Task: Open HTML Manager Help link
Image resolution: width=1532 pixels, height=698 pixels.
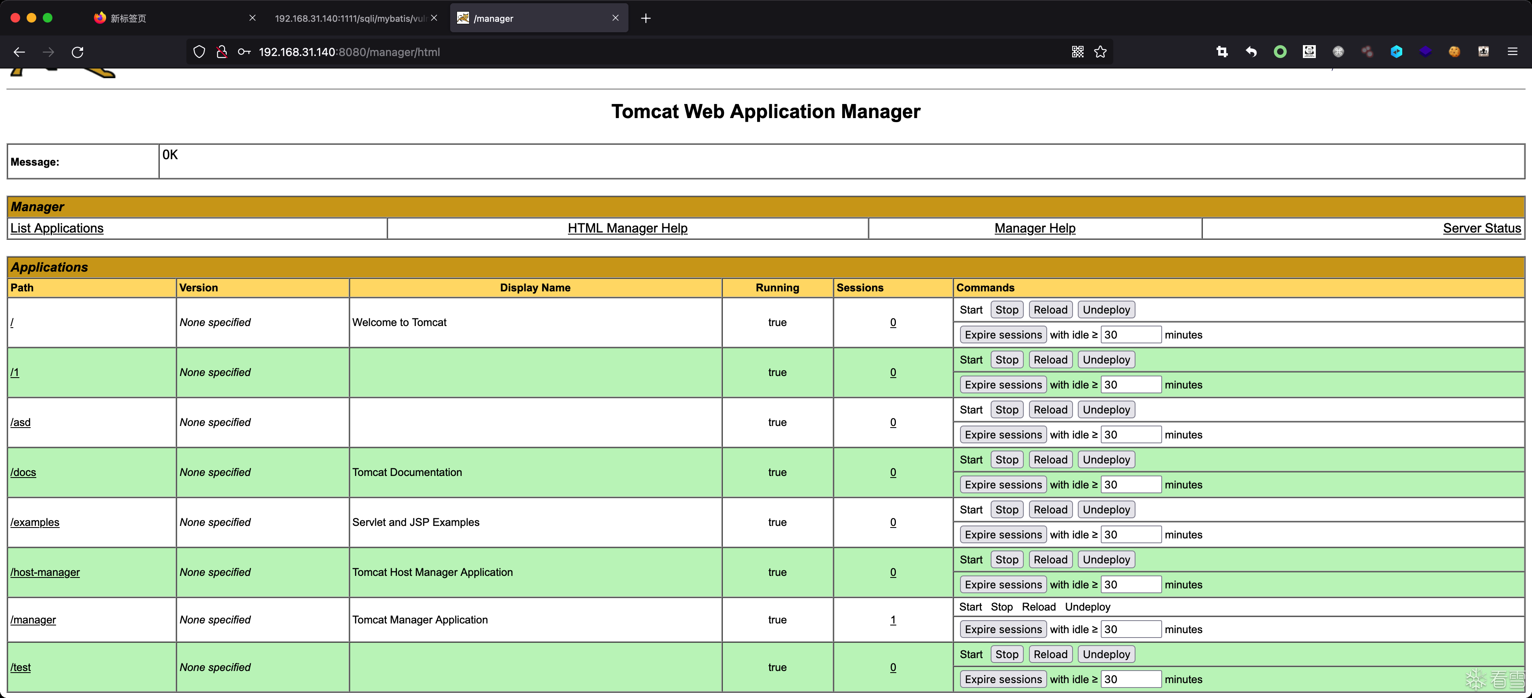Action: click(627, 228)
